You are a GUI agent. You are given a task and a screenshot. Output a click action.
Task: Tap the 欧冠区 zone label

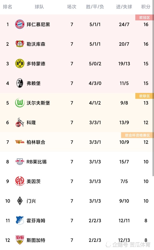pos(144,17)
